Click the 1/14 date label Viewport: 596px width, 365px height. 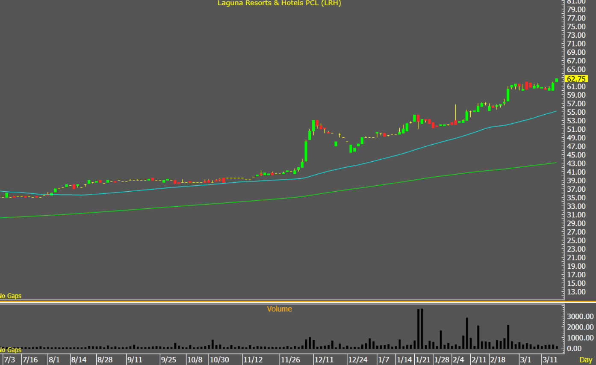[x=404, y=359]
